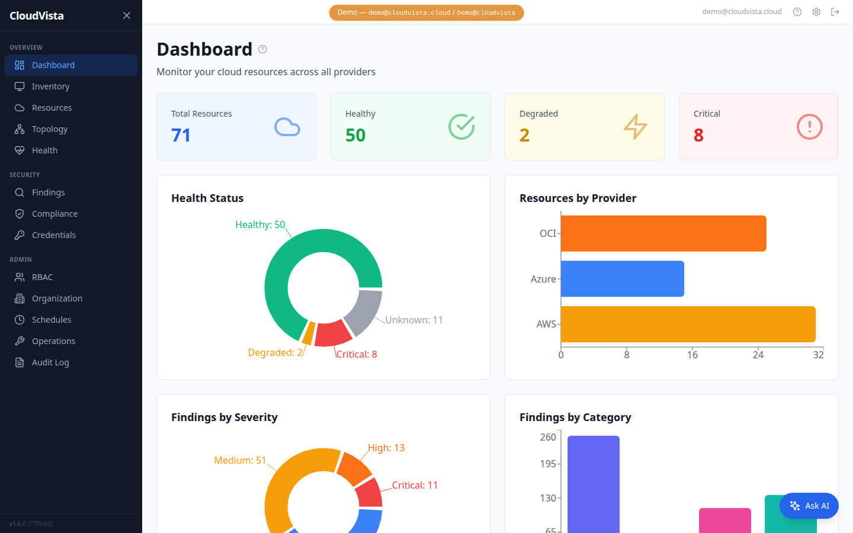
Task: Open the Schedules clock icon
Action: click(20, 319)
